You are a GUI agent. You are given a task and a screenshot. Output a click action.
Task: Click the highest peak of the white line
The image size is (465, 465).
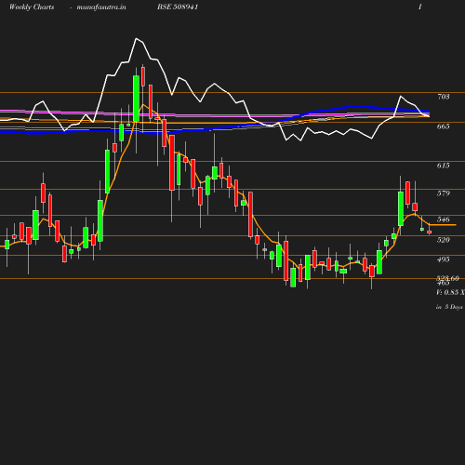pyautogui.click(x=136, y=38)
